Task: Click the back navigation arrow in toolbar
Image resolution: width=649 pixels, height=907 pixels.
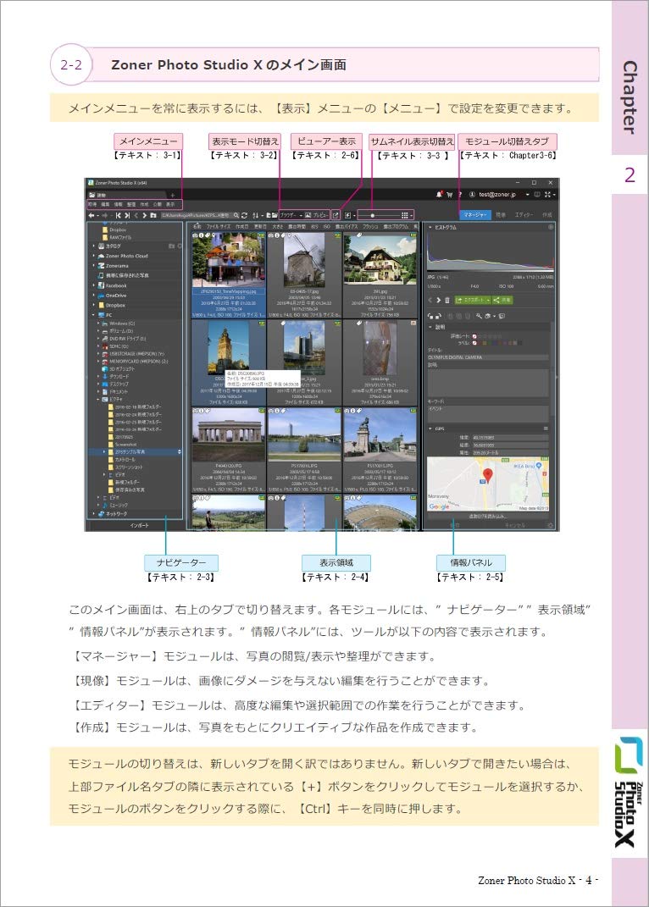Action: [91, 215]
